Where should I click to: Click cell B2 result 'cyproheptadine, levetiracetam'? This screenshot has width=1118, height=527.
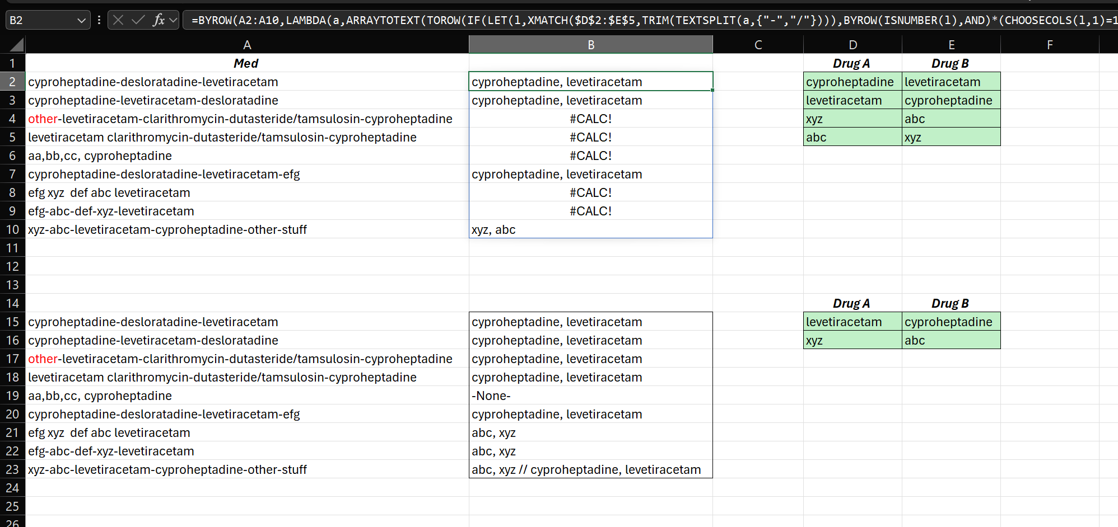tap(591, 82)
